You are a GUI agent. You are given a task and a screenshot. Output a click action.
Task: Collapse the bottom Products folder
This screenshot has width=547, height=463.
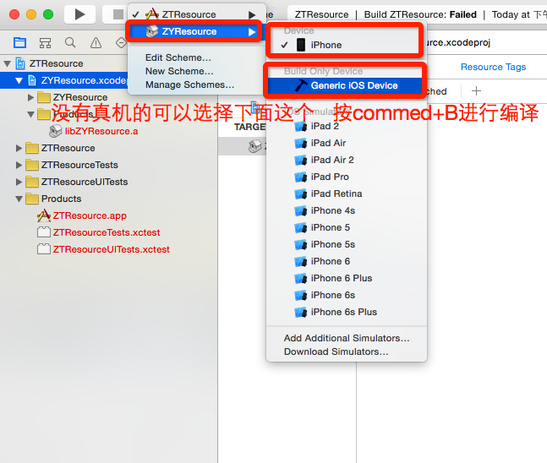tap(19, 199)
